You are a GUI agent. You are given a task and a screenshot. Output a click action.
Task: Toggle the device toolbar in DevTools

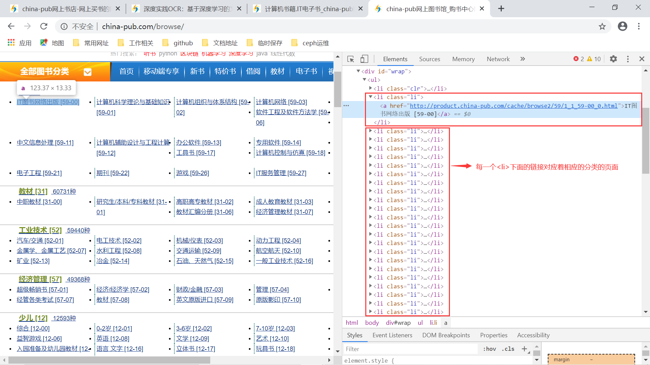[364, 59]
